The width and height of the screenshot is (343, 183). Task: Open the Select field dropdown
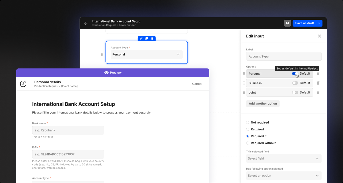tap(284, 158)
